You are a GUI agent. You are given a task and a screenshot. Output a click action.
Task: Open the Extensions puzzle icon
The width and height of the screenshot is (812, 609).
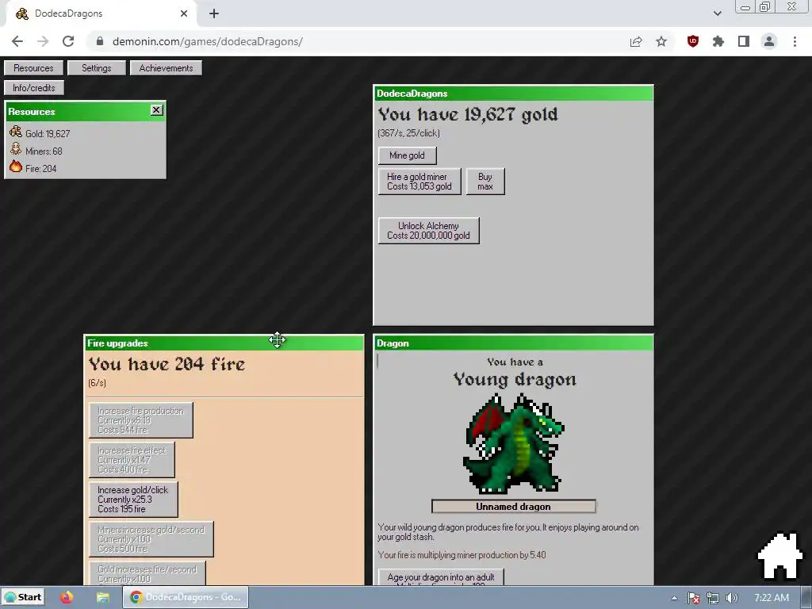coord(718,41)
